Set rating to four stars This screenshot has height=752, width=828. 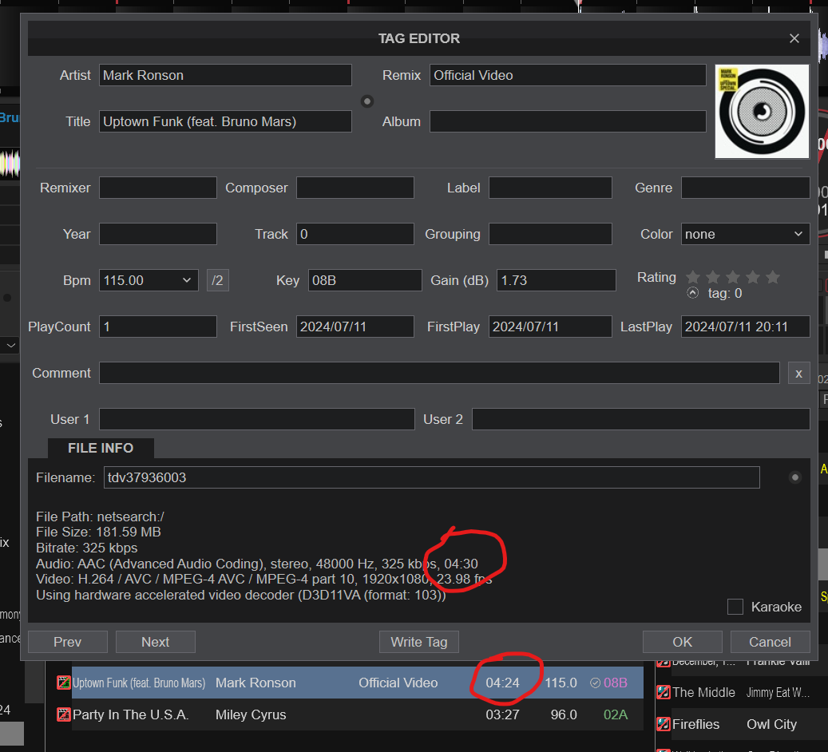coord(753,277)
